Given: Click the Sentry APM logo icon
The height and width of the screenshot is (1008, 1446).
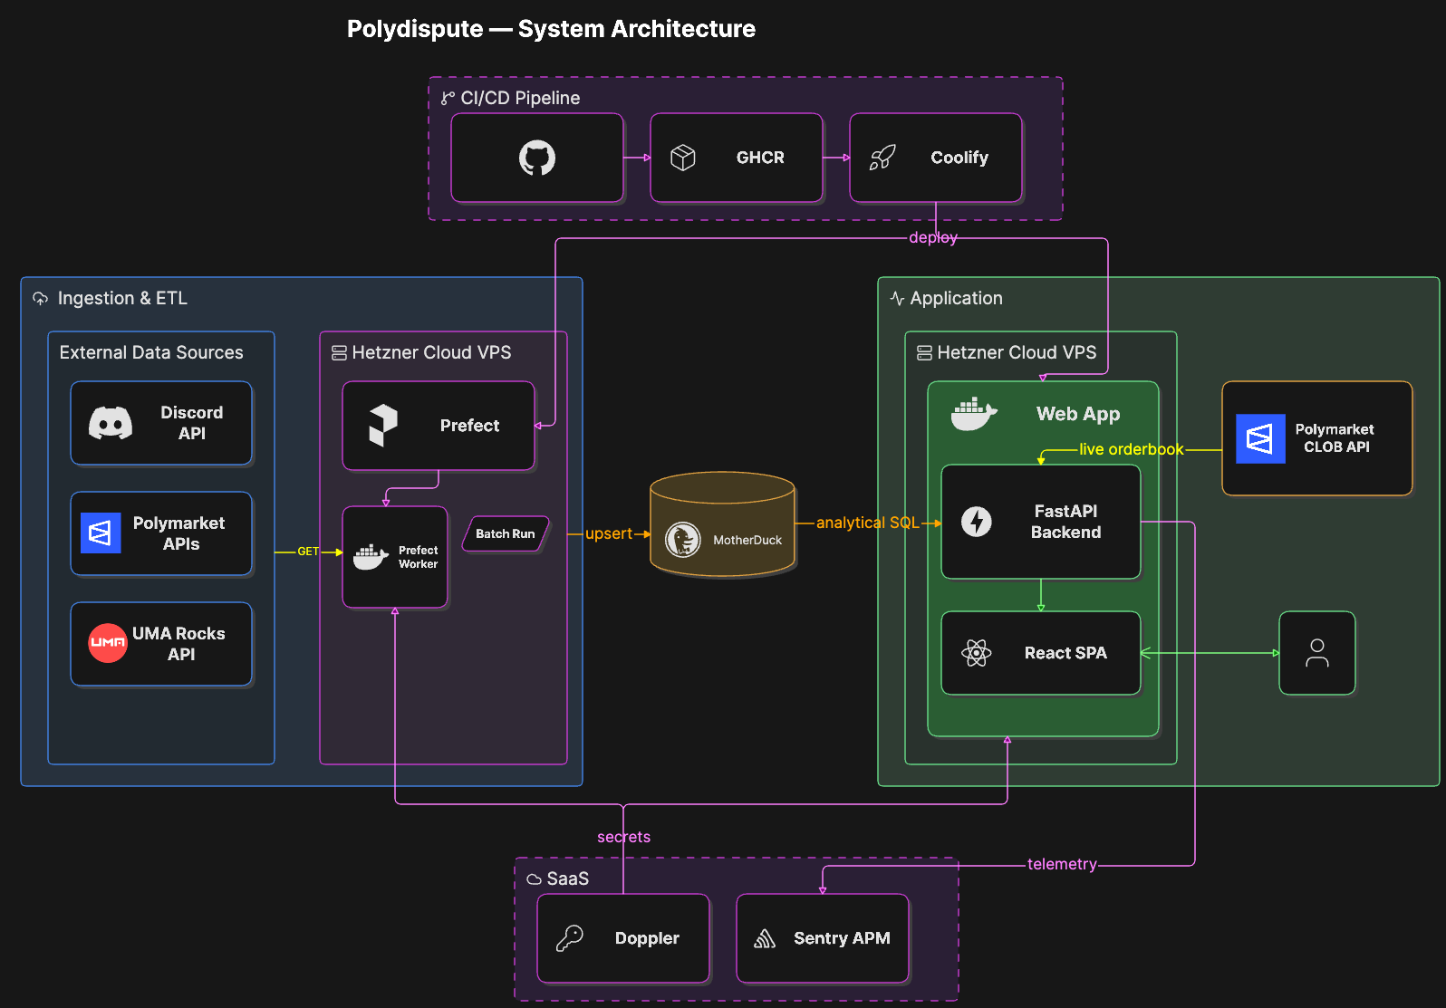Looking at the screenshot, I should tap(765, 938).
